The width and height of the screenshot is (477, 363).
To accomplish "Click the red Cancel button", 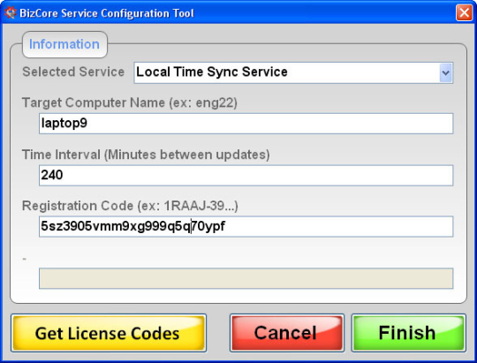I will [287, 333].
